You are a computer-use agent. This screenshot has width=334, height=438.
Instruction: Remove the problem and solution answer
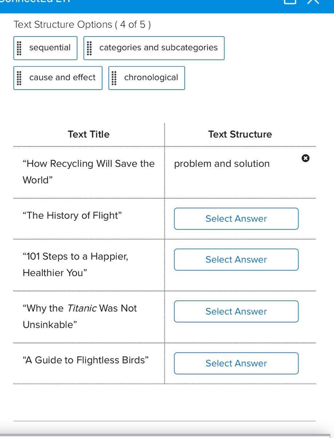[x=306, y=158]
